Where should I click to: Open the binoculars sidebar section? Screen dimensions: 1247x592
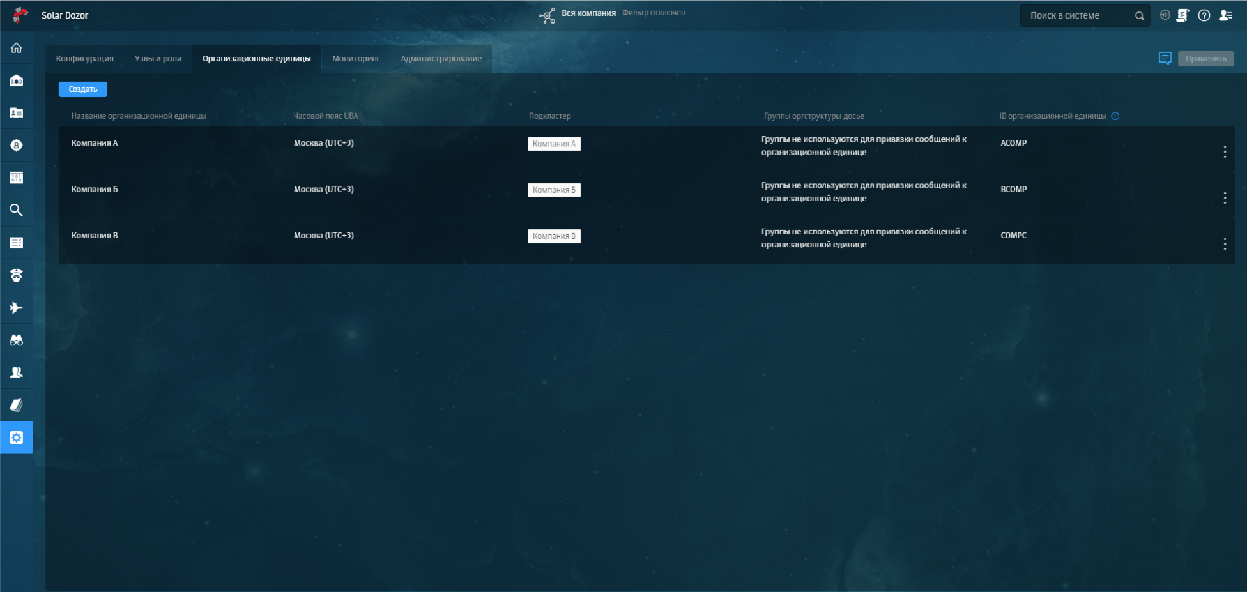pos(17,340)
